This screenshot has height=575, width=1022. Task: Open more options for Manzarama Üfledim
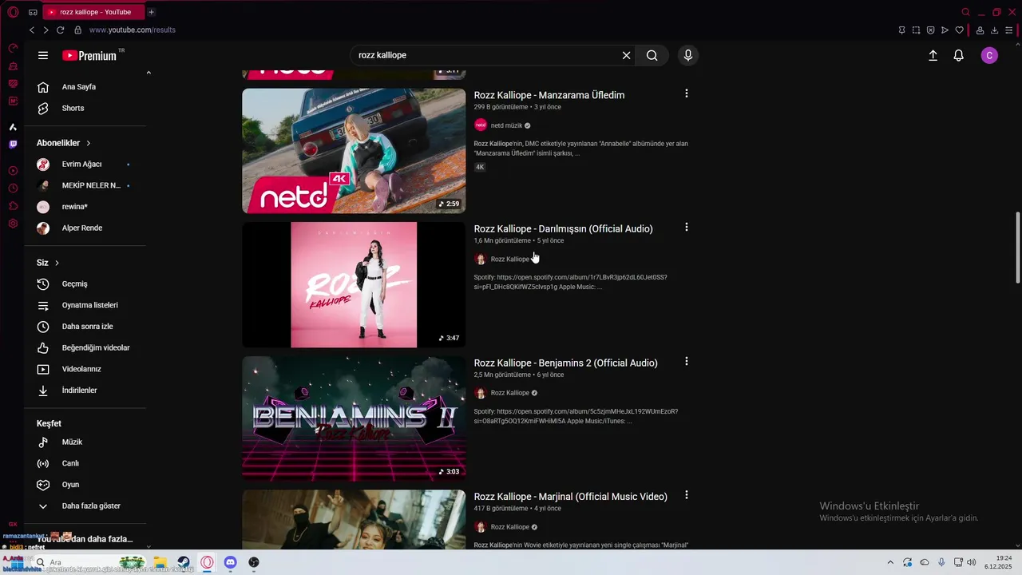[x=686, y=93]
